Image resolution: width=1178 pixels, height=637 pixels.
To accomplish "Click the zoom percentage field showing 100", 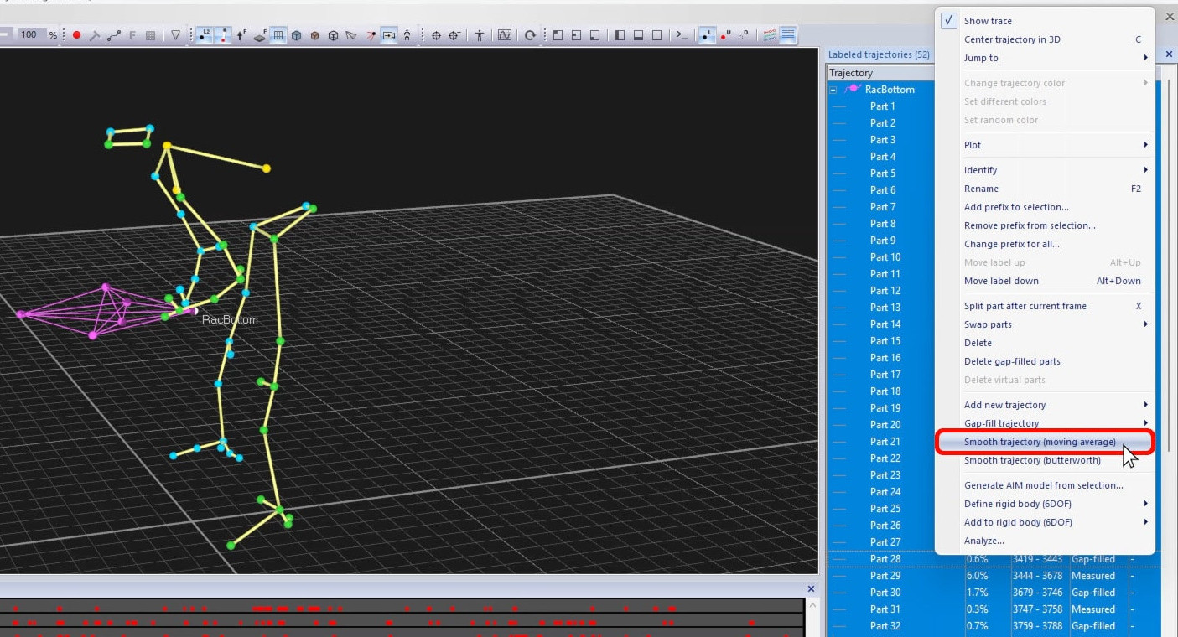I will point(30,35).
